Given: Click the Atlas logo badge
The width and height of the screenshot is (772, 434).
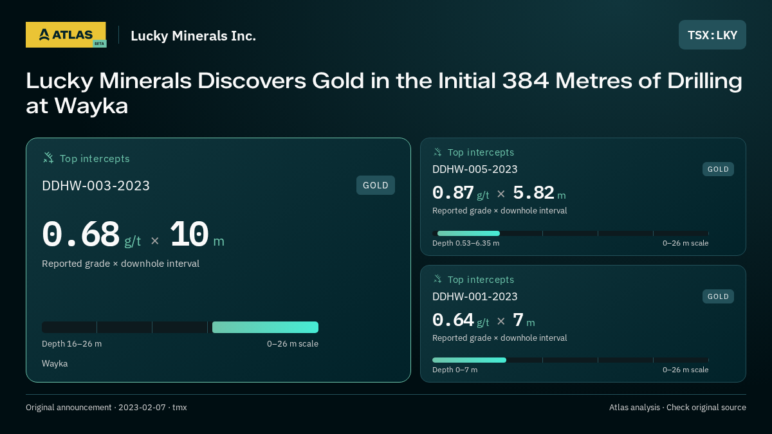Looking at the screenshot, I should (66, 35).
